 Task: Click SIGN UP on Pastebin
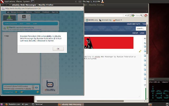click(135, 33)
